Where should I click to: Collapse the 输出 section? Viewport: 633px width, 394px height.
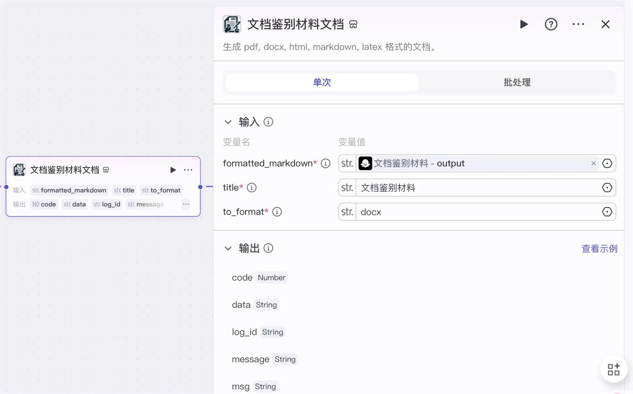pos(228,248)
